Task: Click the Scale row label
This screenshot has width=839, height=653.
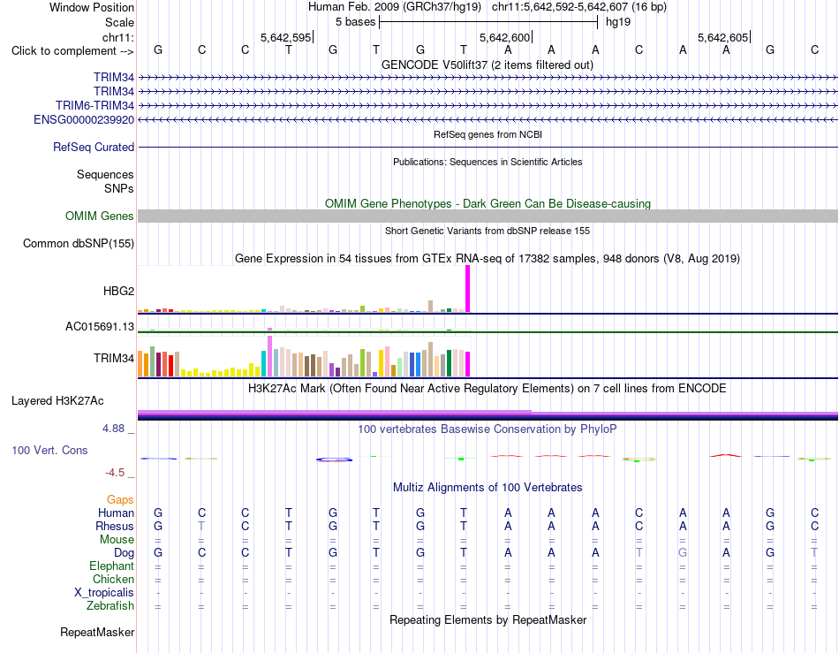Action: point(119,22)
